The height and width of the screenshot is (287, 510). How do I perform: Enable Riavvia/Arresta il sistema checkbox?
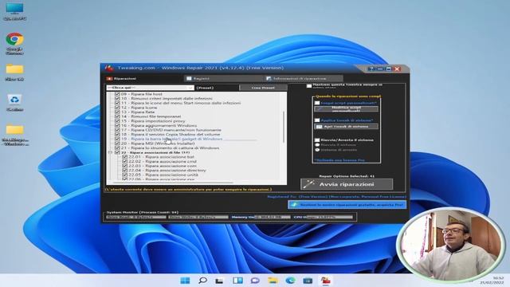point(317,140)
